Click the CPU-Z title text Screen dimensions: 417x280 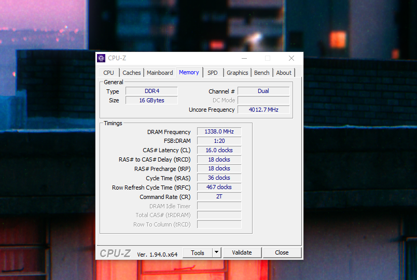pos(117,58)
